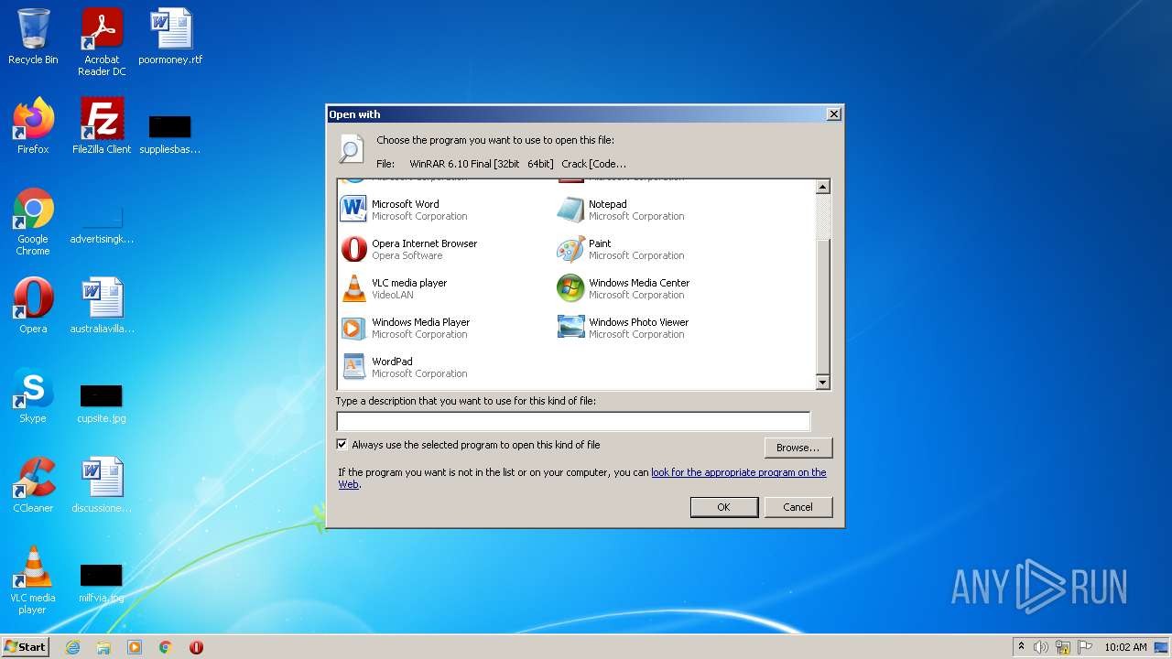Viewport: 1172px width, 659px height.
Task: Select the discussione Word document on desktop
Action: point(102,485)
